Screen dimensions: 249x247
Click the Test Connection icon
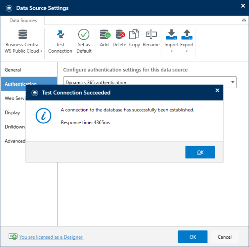coord(60,34)
